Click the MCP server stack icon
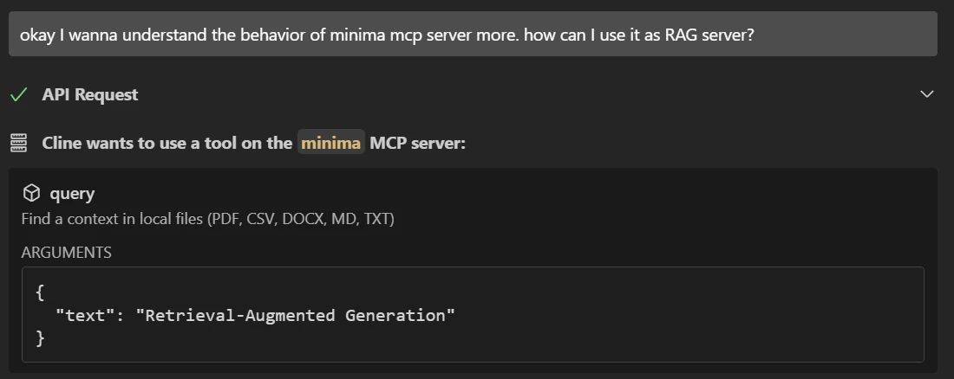 point(19,144)
